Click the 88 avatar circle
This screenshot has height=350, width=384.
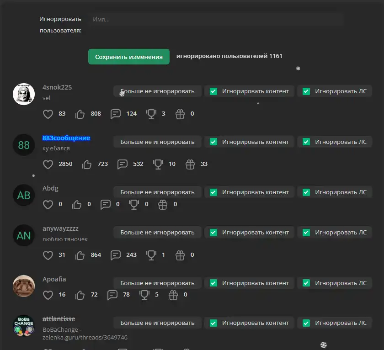[24, 145]
